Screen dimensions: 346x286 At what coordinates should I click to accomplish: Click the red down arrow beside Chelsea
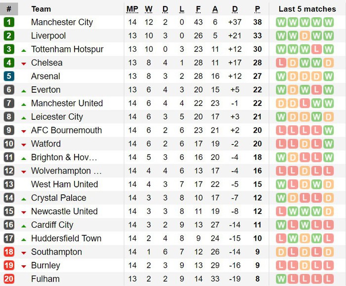24,64
